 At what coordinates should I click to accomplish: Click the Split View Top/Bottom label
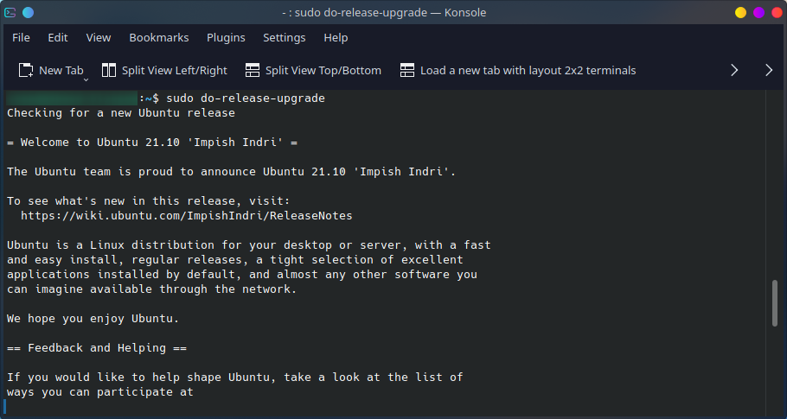[x=323, y=70]
